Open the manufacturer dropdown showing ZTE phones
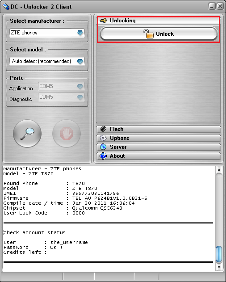Screen dimensions: 226x282 (x=47, y=33)
